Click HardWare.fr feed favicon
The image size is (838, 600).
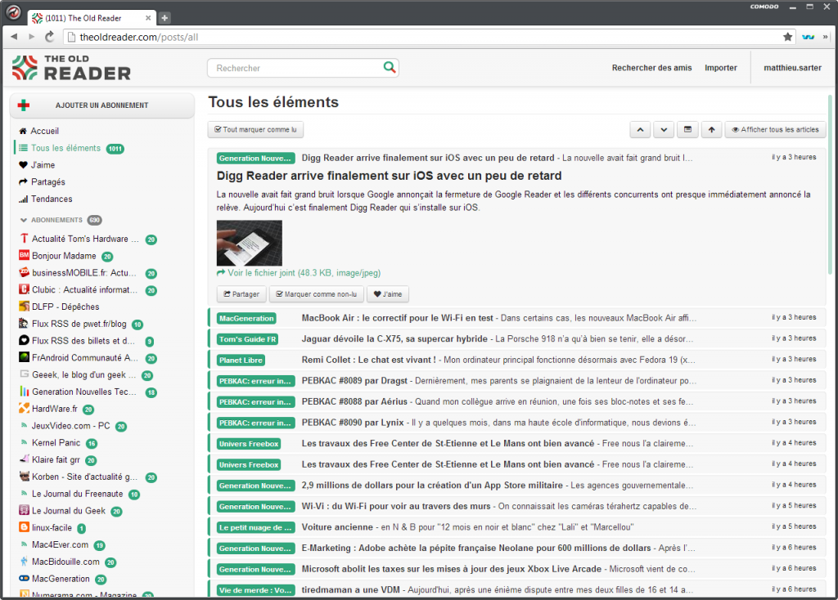pyautogui.click(x=24, y=409)
